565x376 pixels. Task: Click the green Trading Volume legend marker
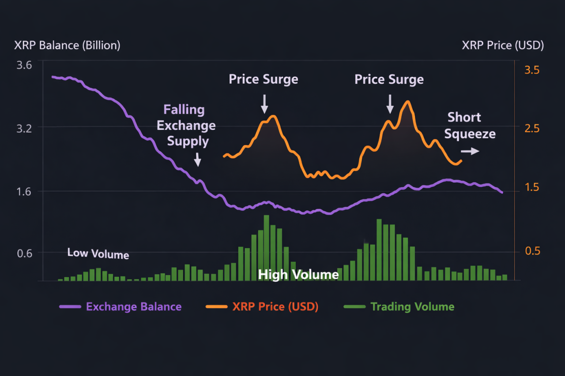click(x=354, y=307)
